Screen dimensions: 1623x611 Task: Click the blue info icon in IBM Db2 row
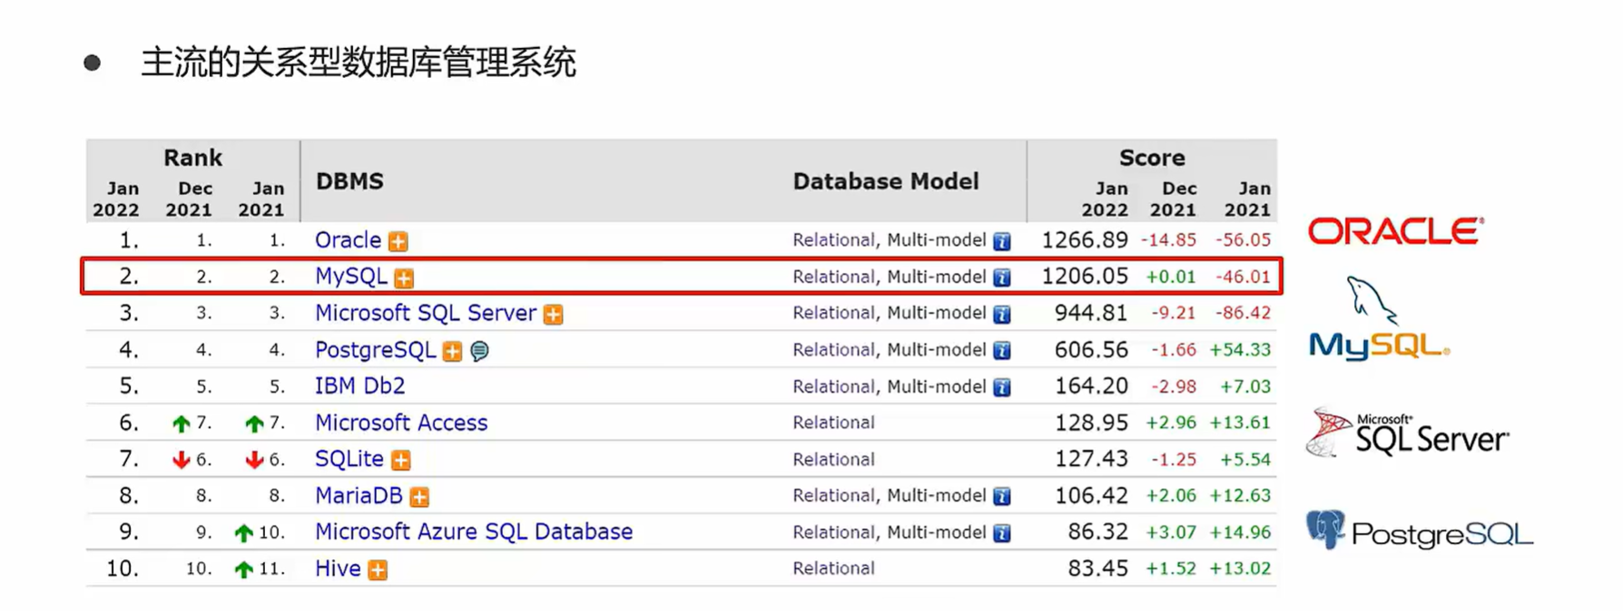click(x=1001, y=388)
